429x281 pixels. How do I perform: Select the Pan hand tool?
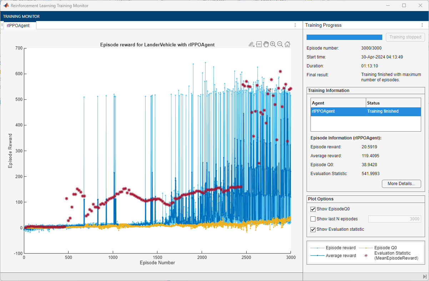point(266,44)
